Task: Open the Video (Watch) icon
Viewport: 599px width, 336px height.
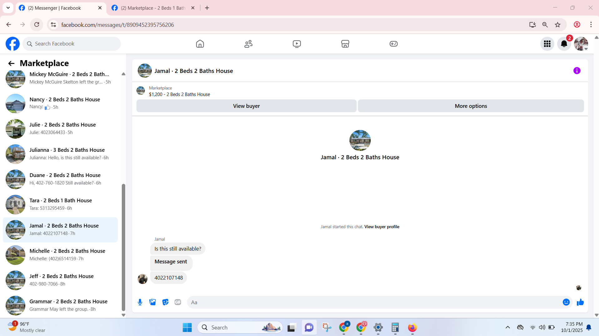Action: [x=297, y=44]
